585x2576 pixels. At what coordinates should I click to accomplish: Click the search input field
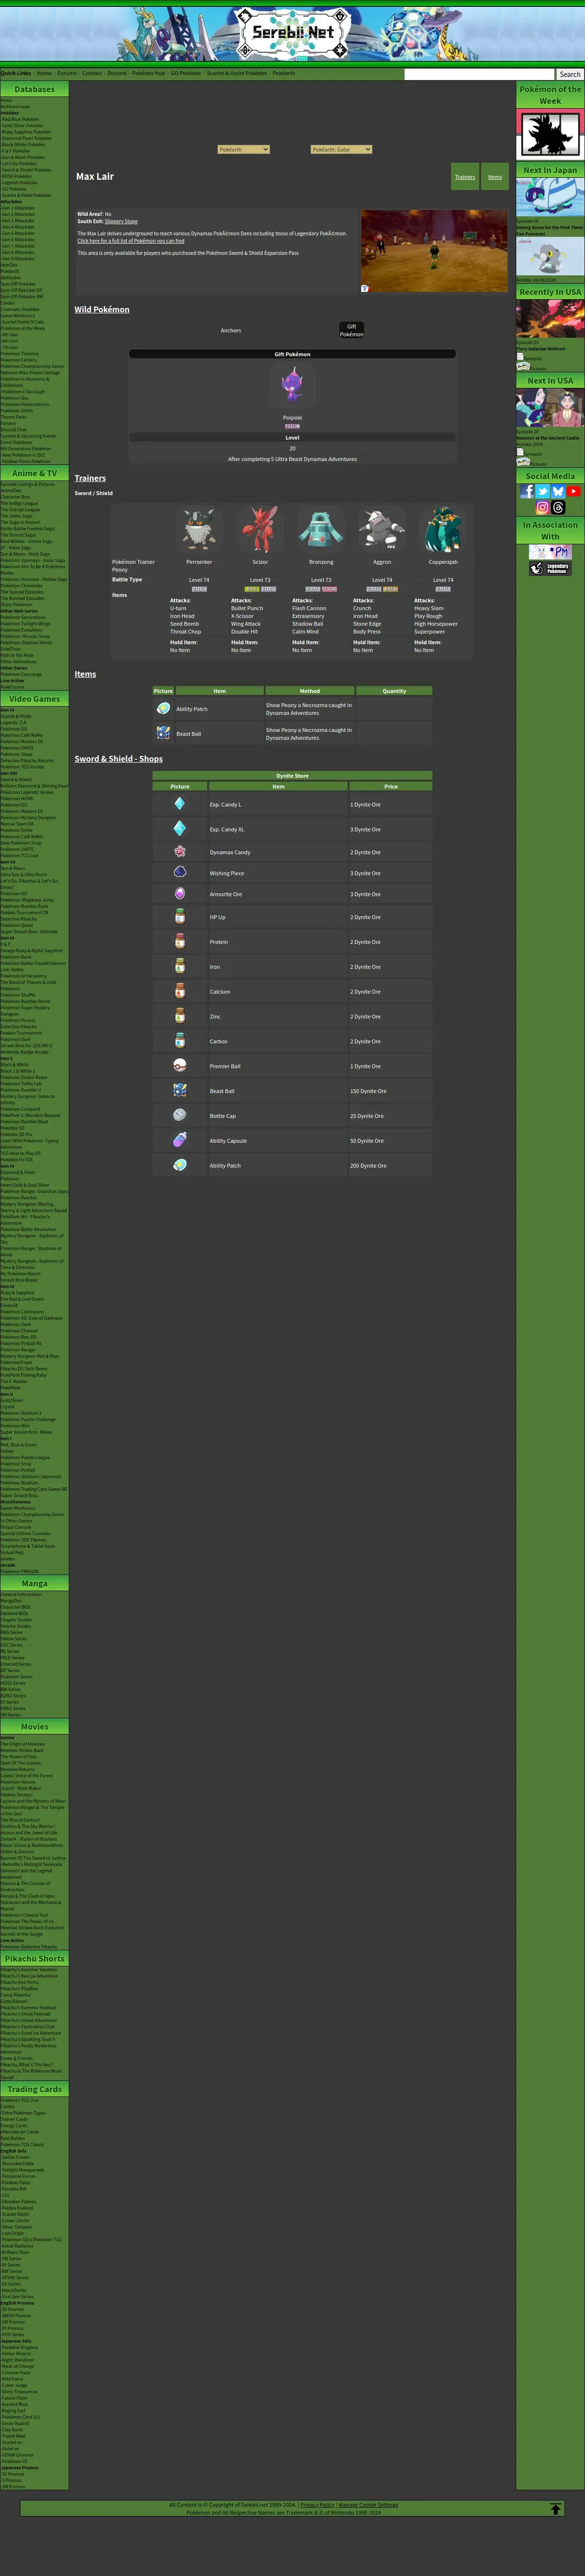point(479,74)
